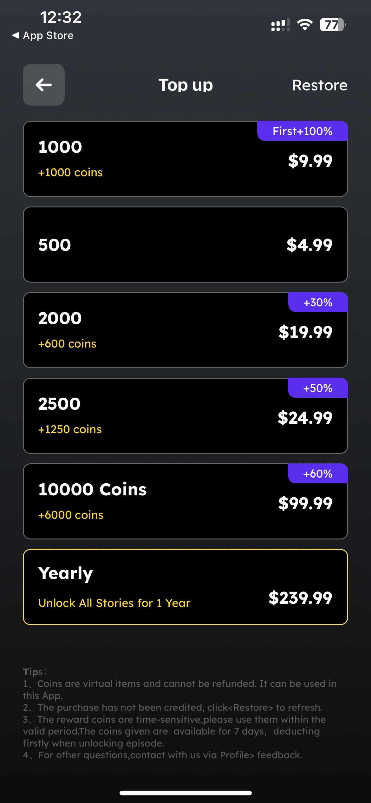Choose the 10000 Coins option

185,501
